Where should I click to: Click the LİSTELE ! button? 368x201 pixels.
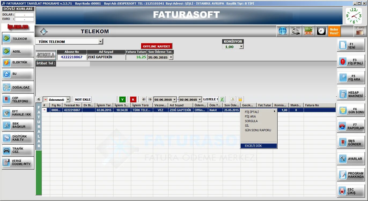point(211,99)
